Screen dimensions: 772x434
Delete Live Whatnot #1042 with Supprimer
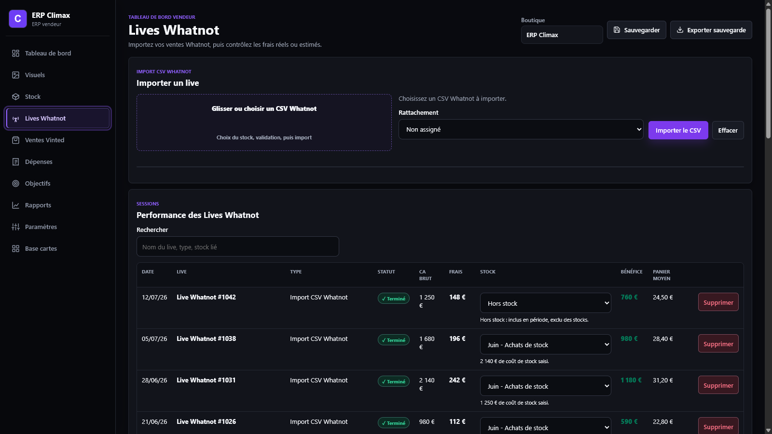[x=718, y=302]
